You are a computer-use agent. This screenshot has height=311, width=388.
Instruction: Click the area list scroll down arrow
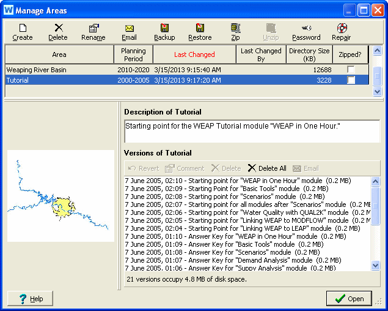coord(377,91)
